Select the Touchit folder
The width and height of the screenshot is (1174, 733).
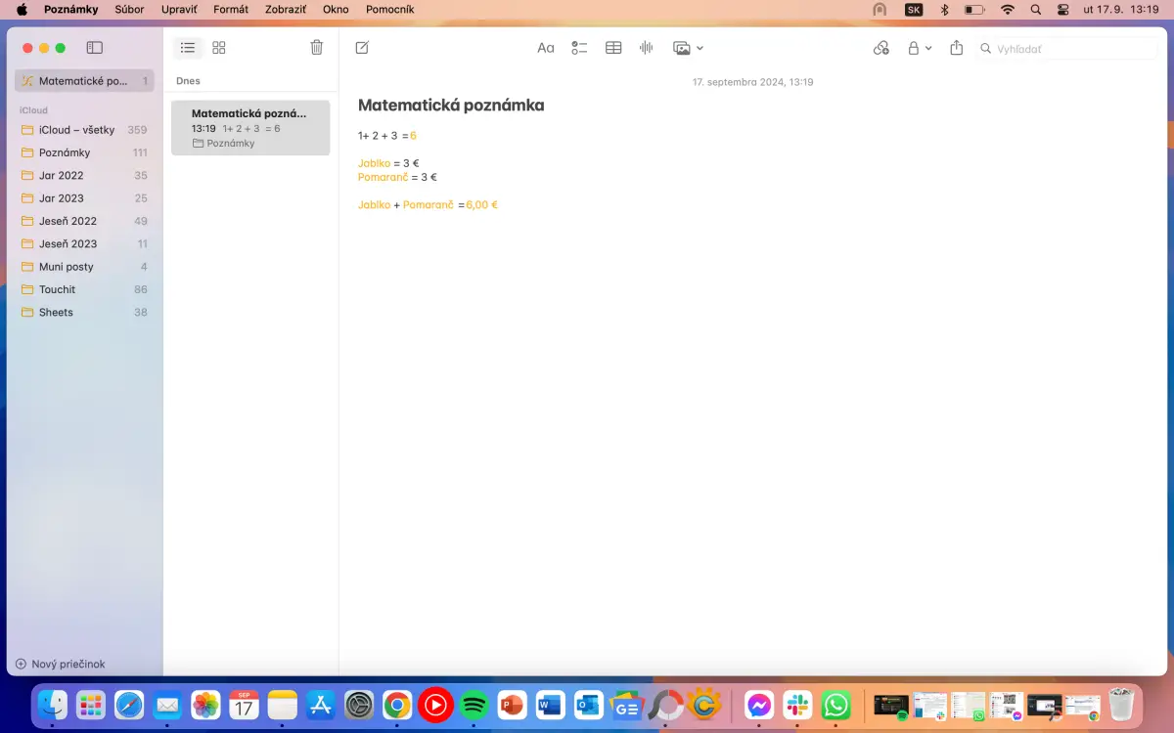coord(57,289)
